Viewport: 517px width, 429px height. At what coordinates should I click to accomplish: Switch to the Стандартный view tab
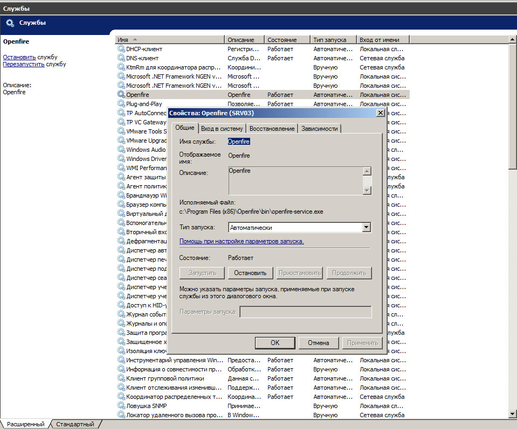click(x=75, y=424)
